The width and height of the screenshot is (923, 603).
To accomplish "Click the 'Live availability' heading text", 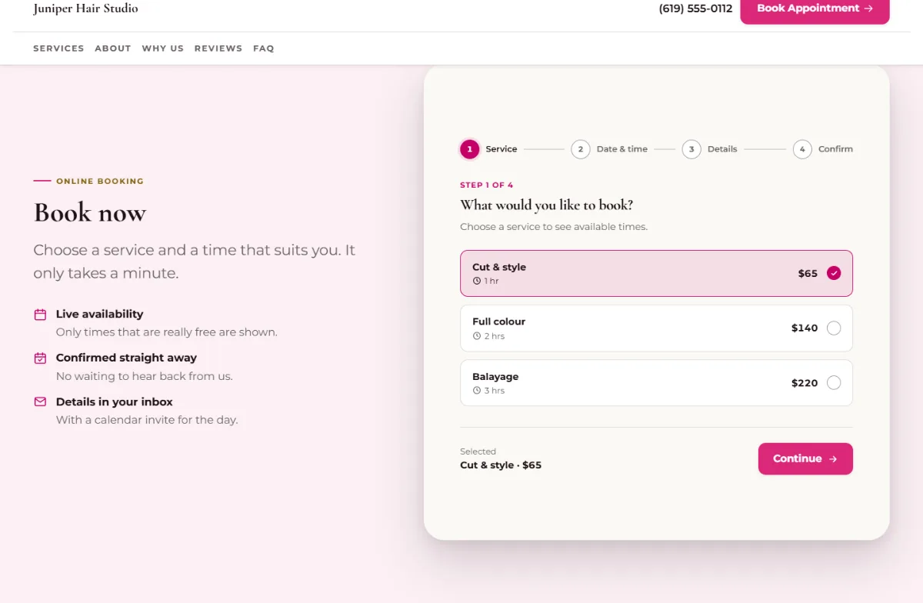I will pyautogui.click(x=100, y=314).
